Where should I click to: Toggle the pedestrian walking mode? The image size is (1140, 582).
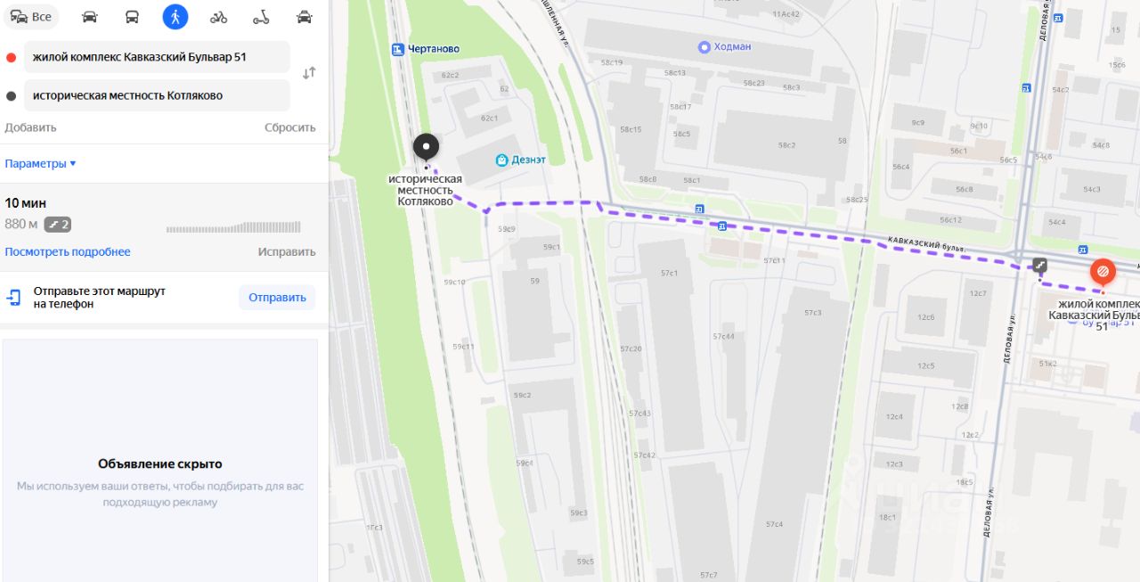(175, 17)
